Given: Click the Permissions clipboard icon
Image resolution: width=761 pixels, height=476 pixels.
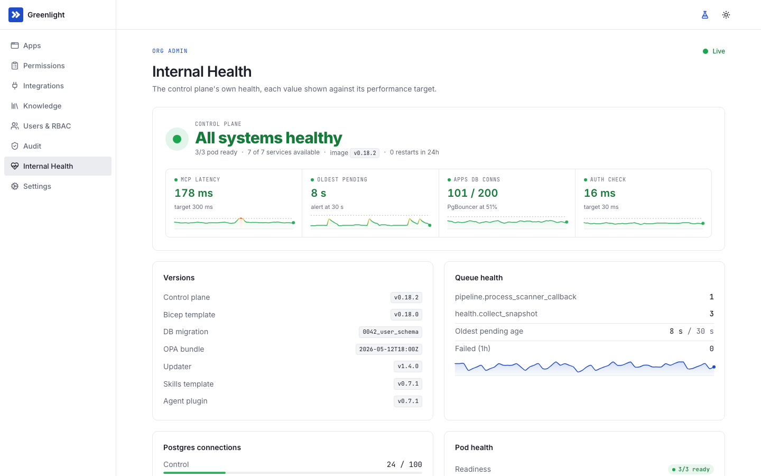Looking at the screenshot, I should 15,66.
